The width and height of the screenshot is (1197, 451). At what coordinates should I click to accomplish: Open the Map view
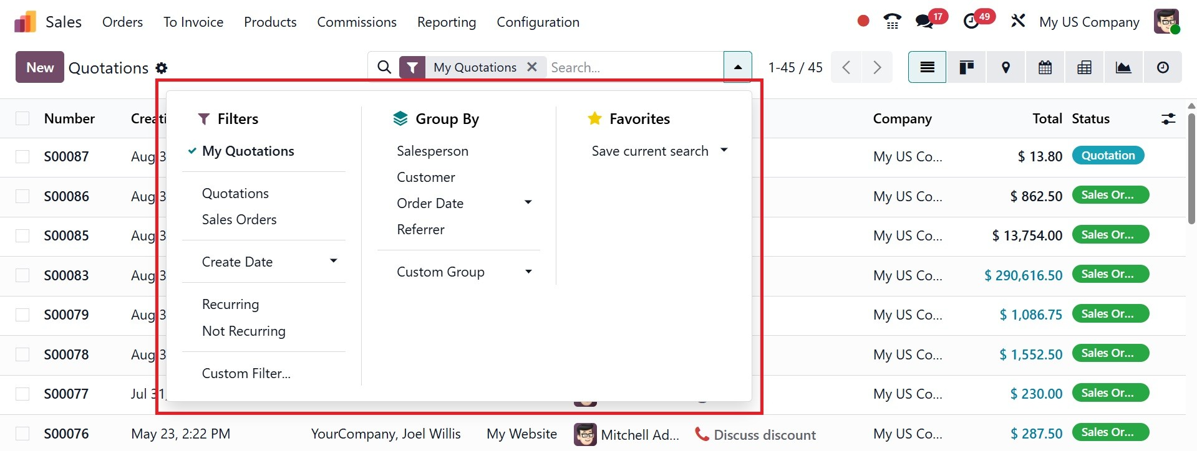tap(1006, 67)
